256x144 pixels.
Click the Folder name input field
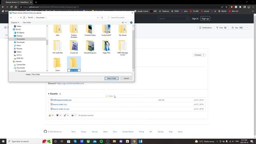click(82, 74)
